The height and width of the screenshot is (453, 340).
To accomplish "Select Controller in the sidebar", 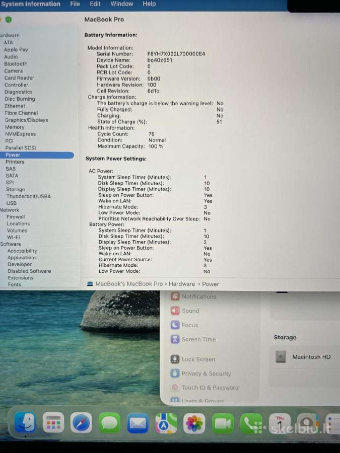I will click(x=16, y=85).
